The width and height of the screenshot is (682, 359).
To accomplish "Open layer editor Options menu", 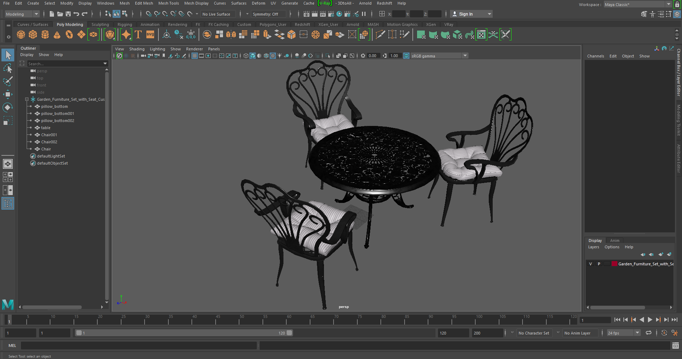I will click(x=612, y=247).
